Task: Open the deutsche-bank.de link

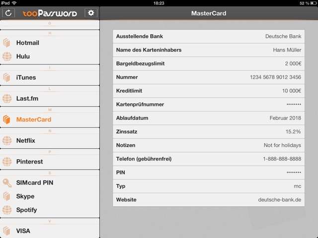Action: pos(279,200)
